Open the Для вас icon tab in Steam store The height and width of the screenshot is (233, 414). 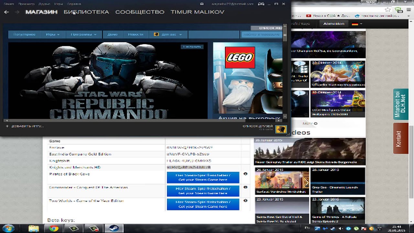pyautogui.click(x=156, y=34)
